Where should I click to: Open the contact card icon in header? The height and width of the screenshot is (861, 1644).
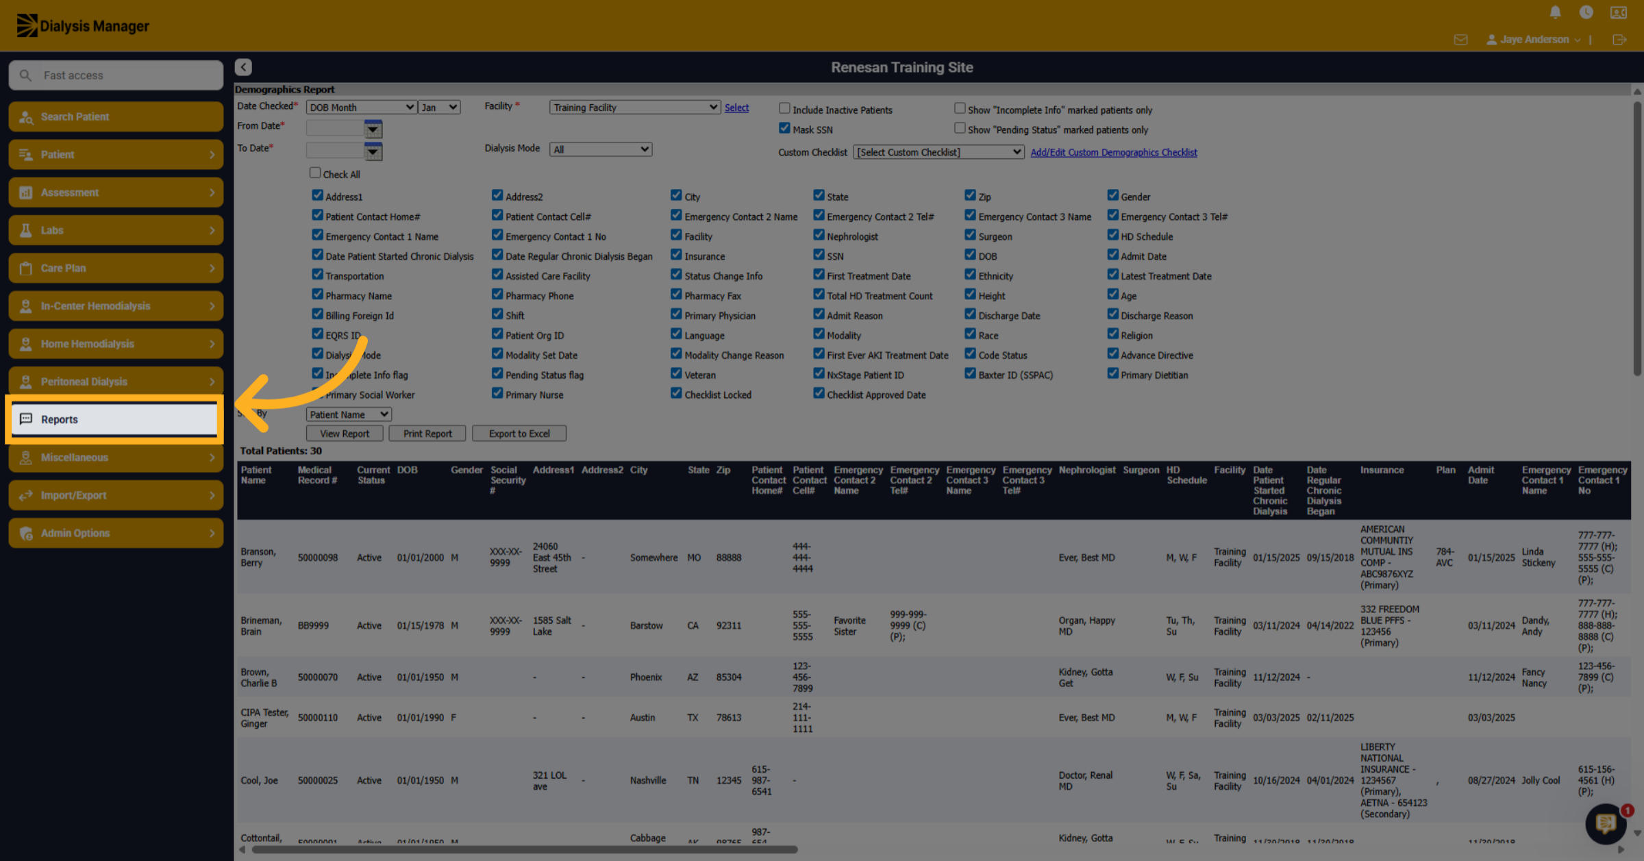pyautogui.click(x=1619, y=12)
